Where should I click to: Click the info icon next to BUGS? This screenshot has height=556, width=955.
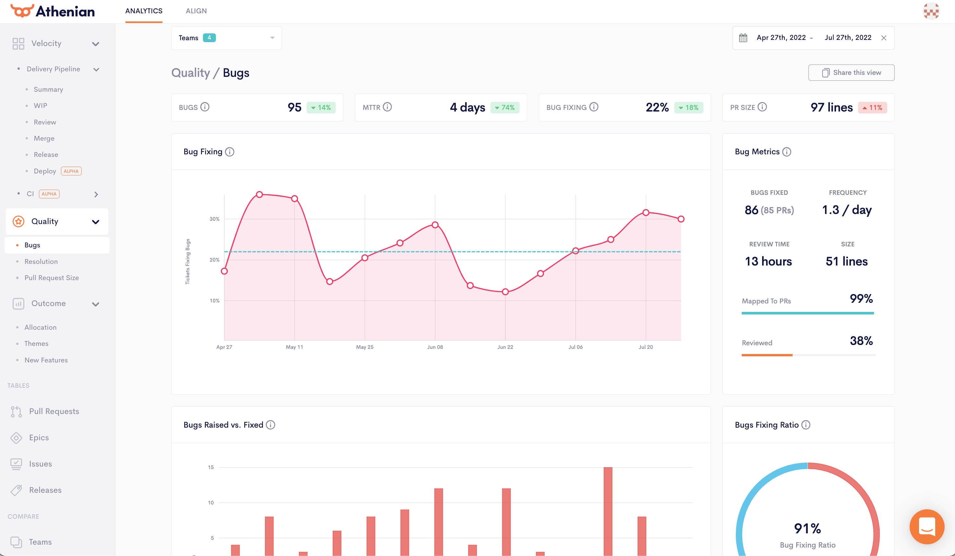click(x=205, y=107)
